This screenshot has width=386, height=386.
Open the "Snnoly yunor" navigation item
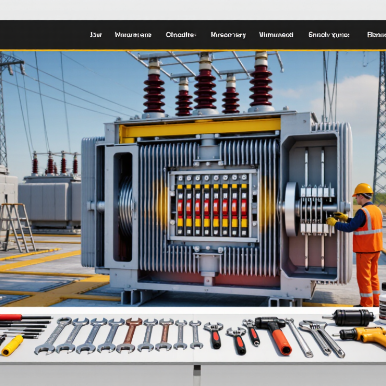click(x=329, y=35)
